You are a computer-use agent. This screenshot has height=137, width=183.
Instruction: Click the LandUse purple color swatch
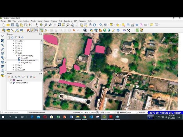point(14,80)
